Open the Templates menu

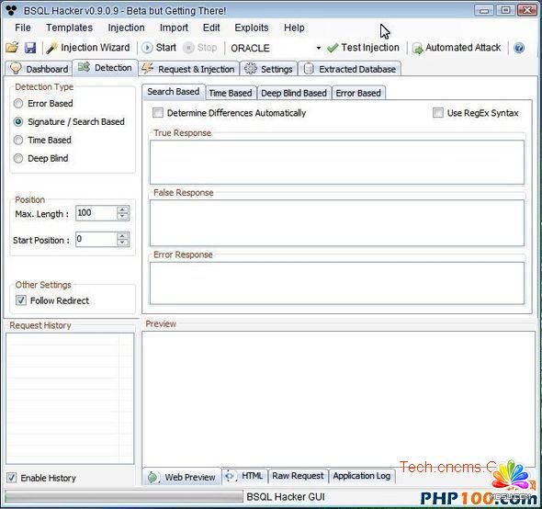point(70,28)
